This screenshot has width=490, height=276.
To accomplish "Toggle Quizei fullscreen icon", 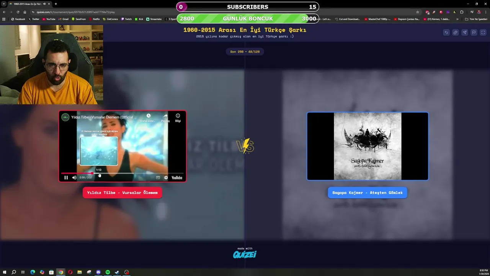I will tap(483, 33).
